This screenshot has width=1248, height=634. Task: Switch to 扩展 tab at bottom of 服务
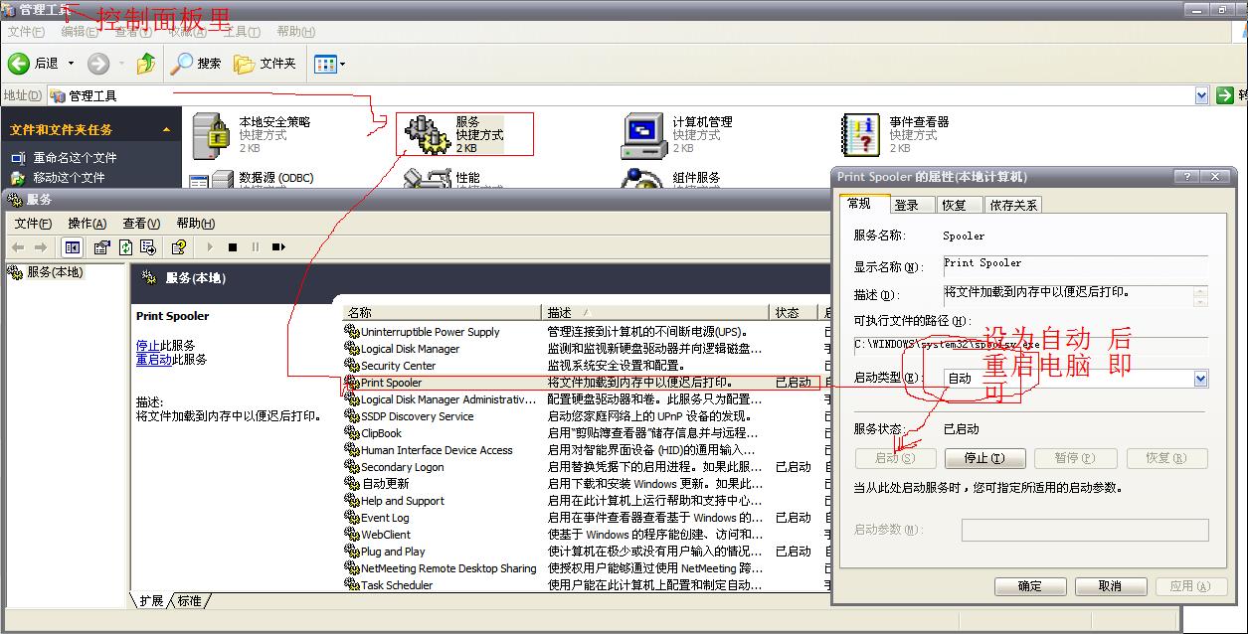tap(151, 601)
